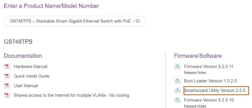
Task: Open Shared access to the Internet VLANs document
Action: pyautogui.click(x=71, y=95)
